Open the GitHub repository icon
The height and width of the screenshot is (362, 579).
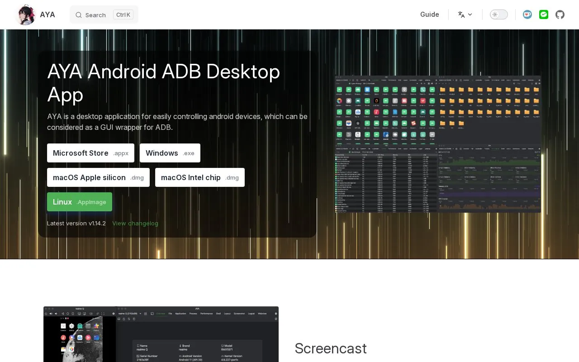pyautogui.click(x=560, y=14)
